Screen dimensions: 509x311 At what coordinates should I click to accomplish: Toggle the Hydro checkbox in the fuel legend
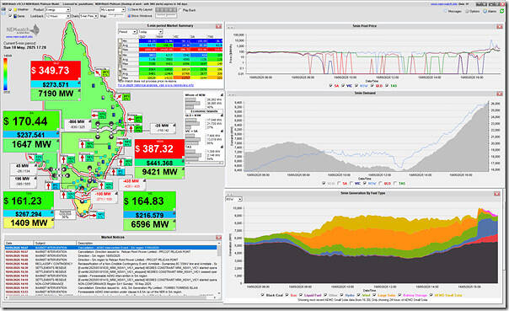point(341,295)
